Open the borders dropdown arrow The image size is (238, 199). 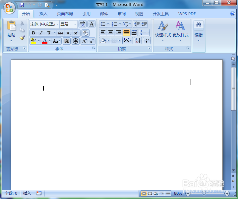coord(119,41)
